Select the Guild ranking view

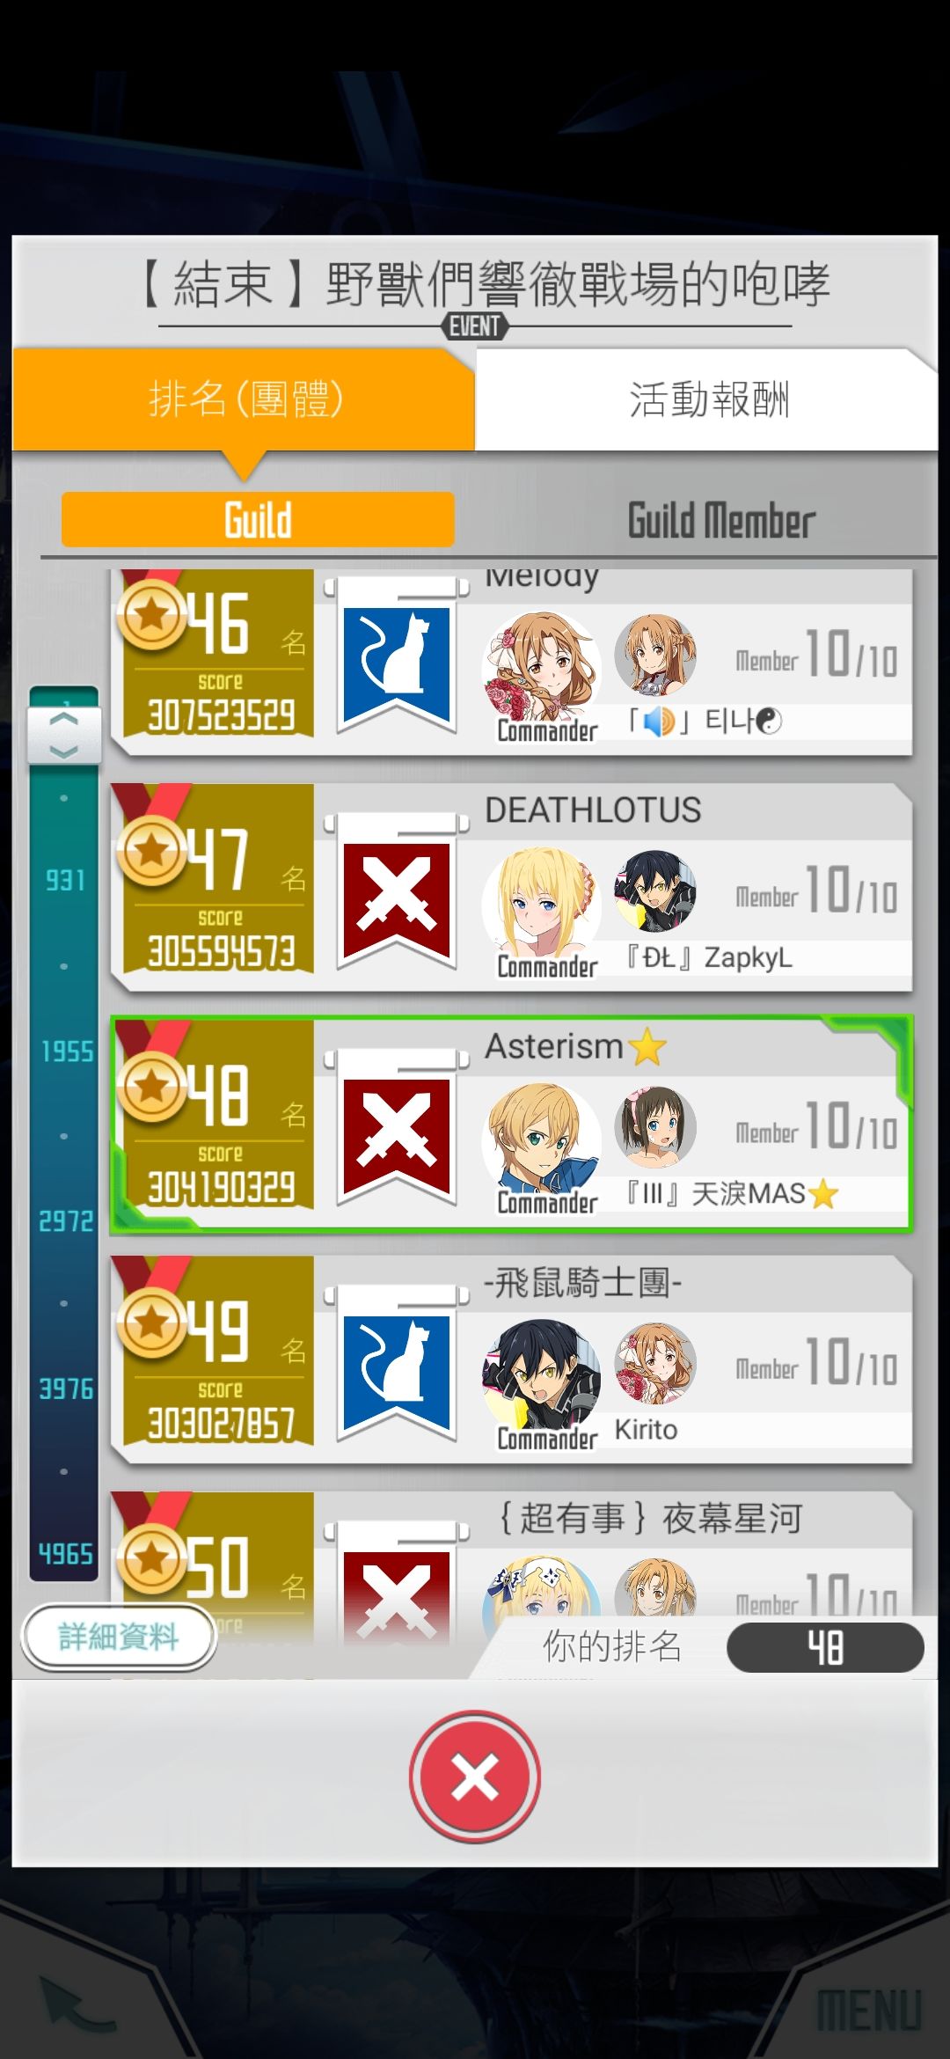pos(258,520)
